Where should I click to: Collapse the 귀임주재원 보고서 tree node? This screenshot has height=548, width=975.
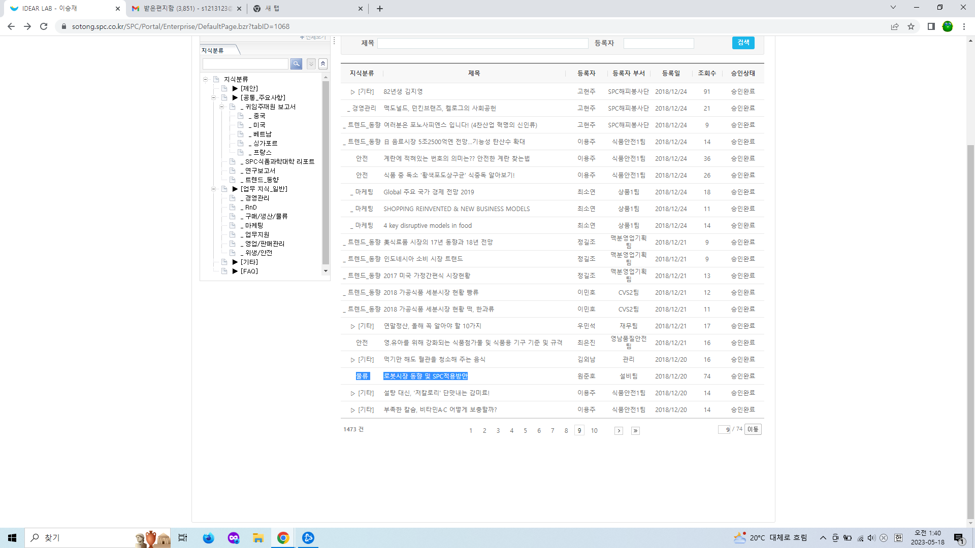[x=221, y=107]
